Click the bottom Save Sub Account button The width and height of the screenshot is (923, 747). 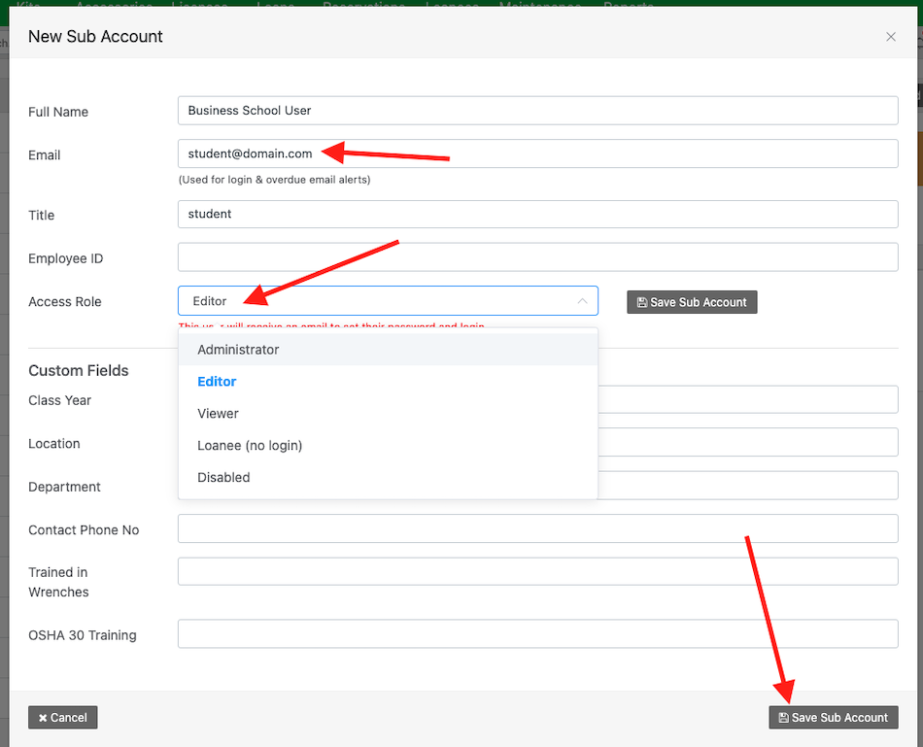[833, 717]
